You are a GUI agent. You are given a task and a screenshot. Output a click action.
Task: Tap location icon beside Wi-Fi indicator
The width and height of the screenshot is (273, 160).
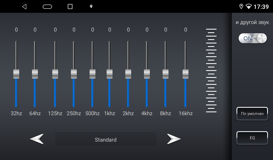pyautogui.click(x=241, y=7)
